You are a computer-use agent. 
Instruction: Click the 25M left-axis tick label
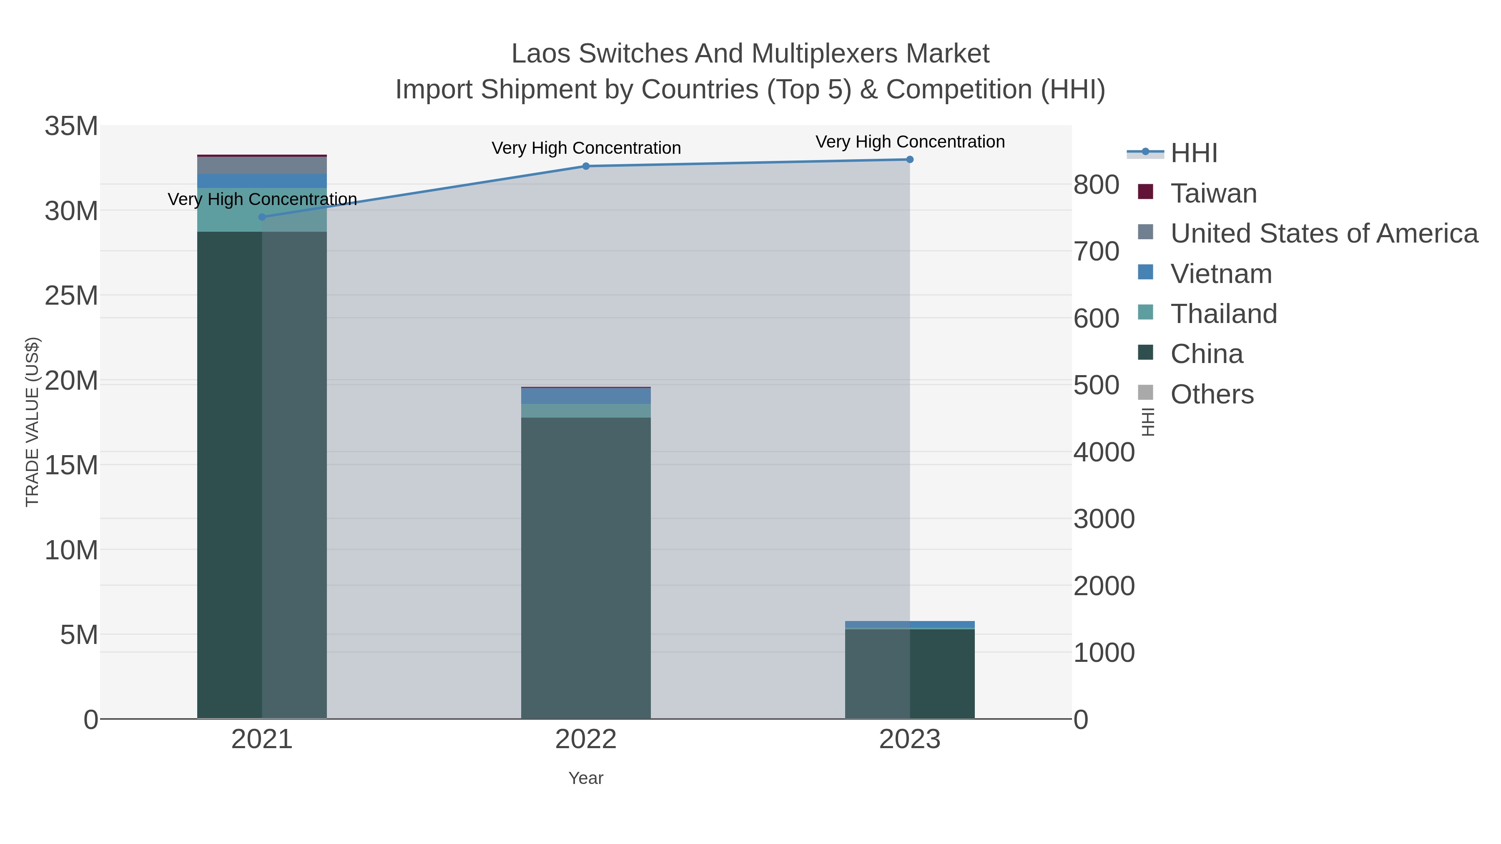pyautogui.click(x=72, y=296)
